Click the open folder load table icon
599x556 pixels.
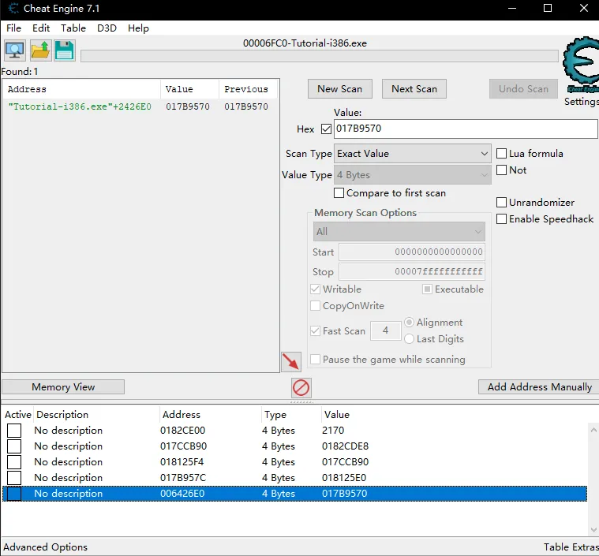click(x=40, y=50)
